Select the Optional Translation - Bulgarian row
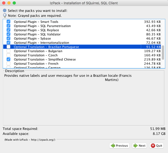 82,51
